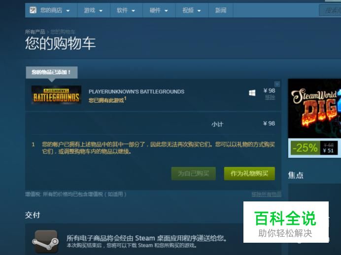The image size is (341, 255).
Task: Click the 小计 subtotal label
Action: coord(217,124)
